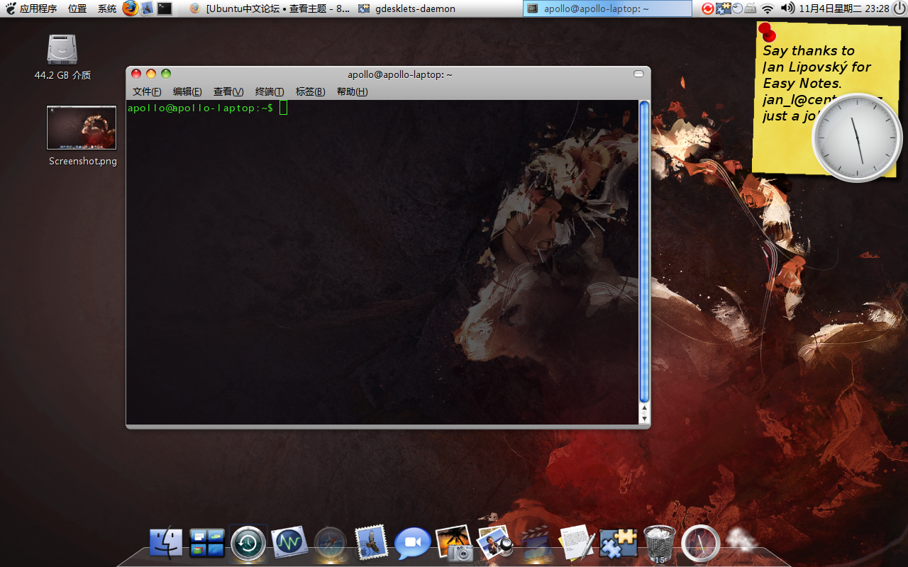908x567 pixels.
Task: Open the 文件(F) menu in terminal
Action: [147, 91]
